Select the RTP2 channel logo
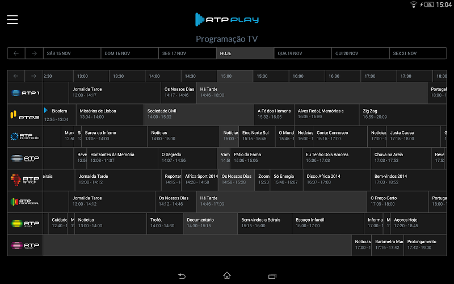Viewport: 454px width, 284px height. [x=25, y=115]
